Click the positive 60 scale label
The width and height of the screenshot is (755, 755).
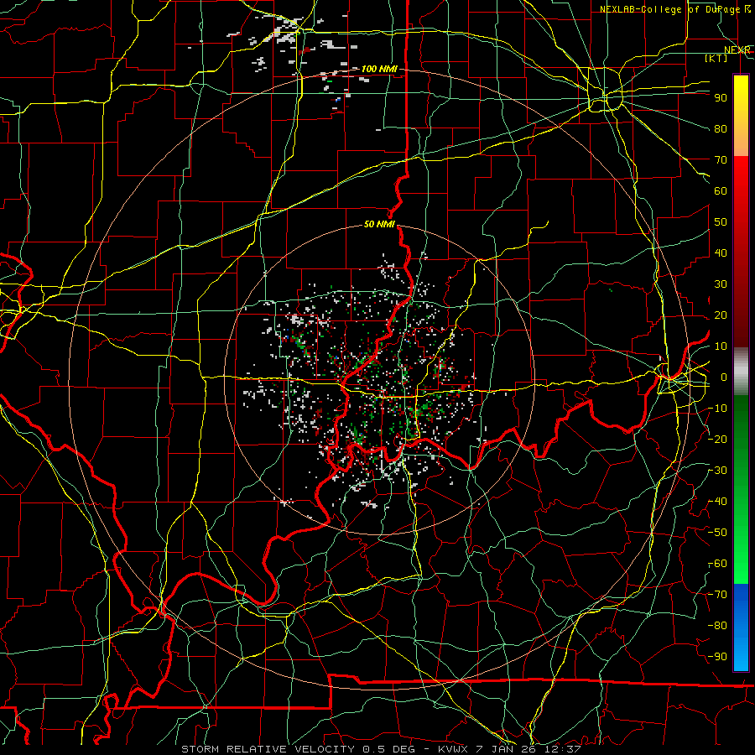pos(721,190)
